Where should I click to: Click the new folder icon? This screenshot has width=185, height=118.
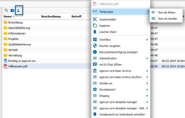[x=12, y=10]
